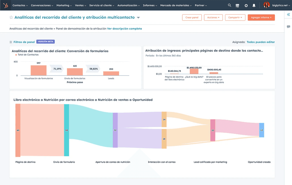This screenshot has height=185, width=292.
Task: Open the notifications bell icon
Action: coord(254,6)
